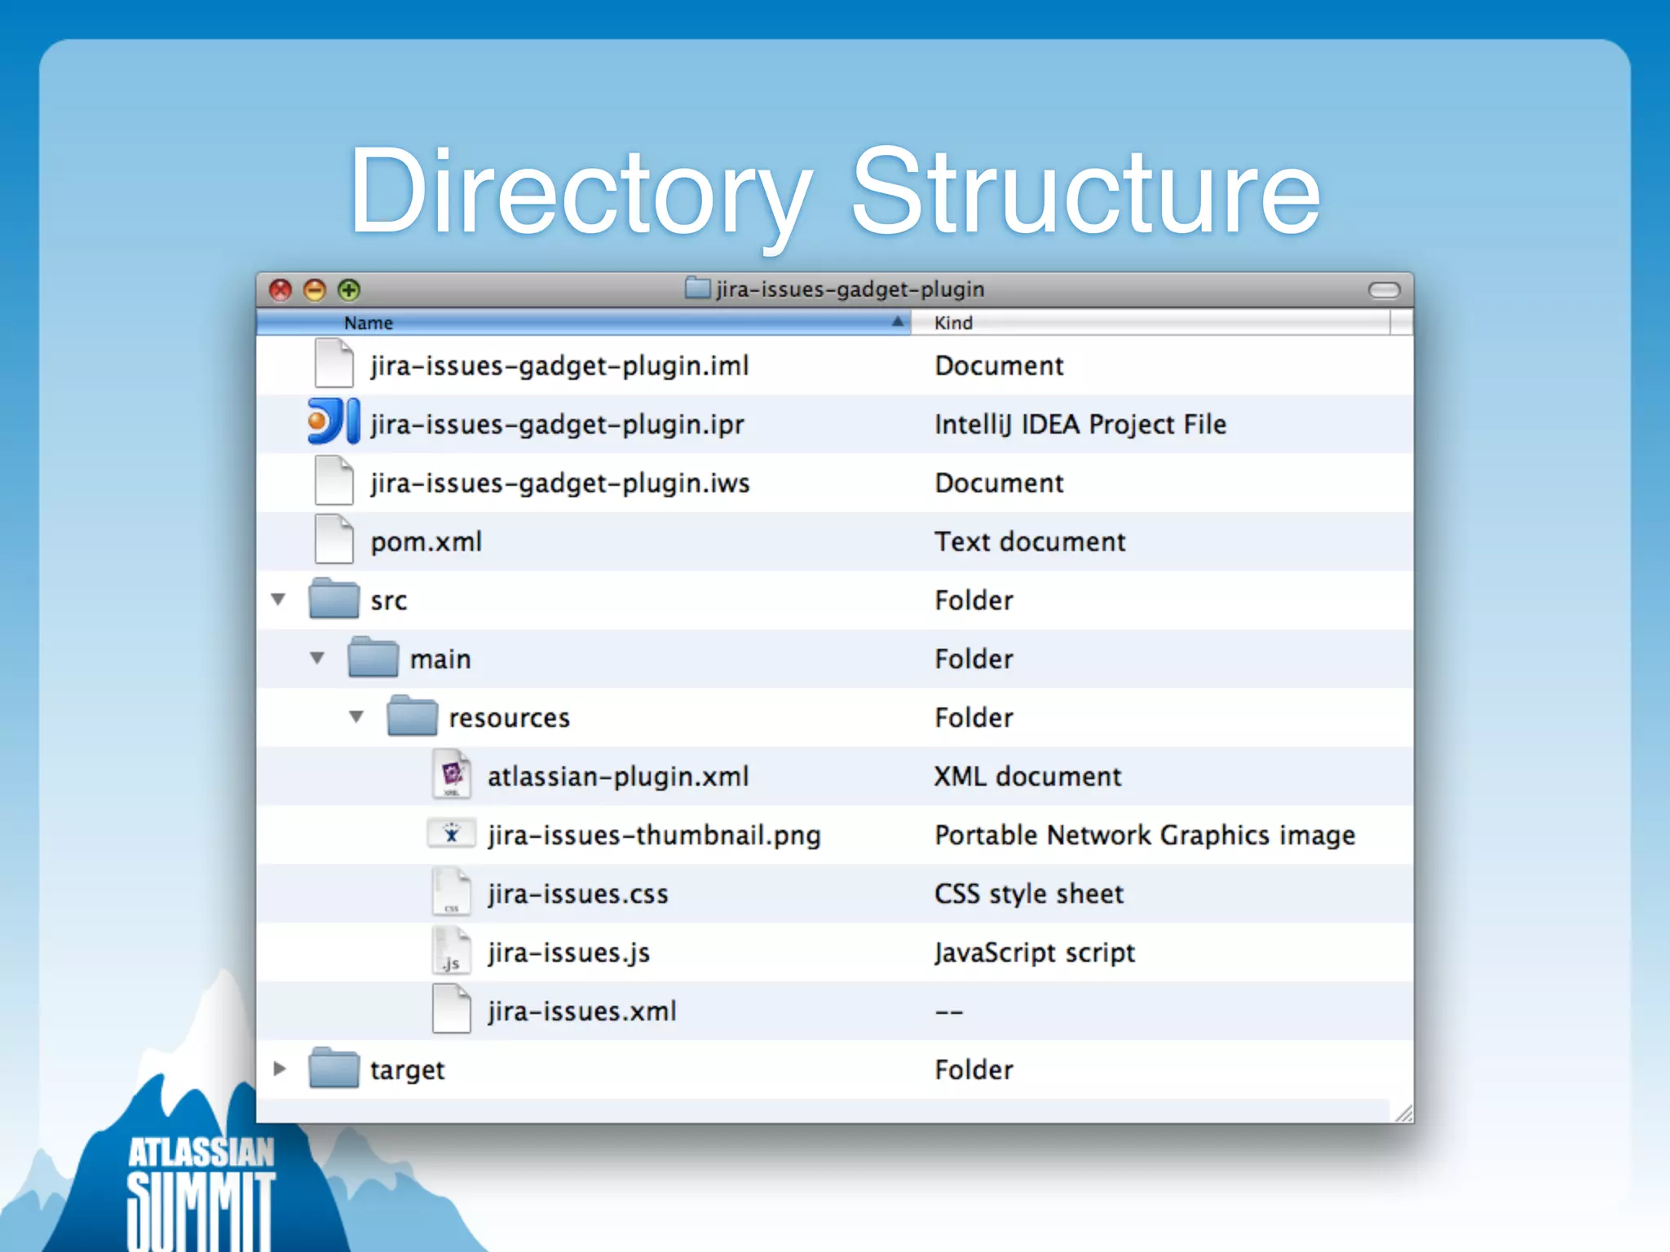This screenshot has height=1252, width=1670.
Task: Minimize the window with the yellow button
Action: click(x=315, y=289)
